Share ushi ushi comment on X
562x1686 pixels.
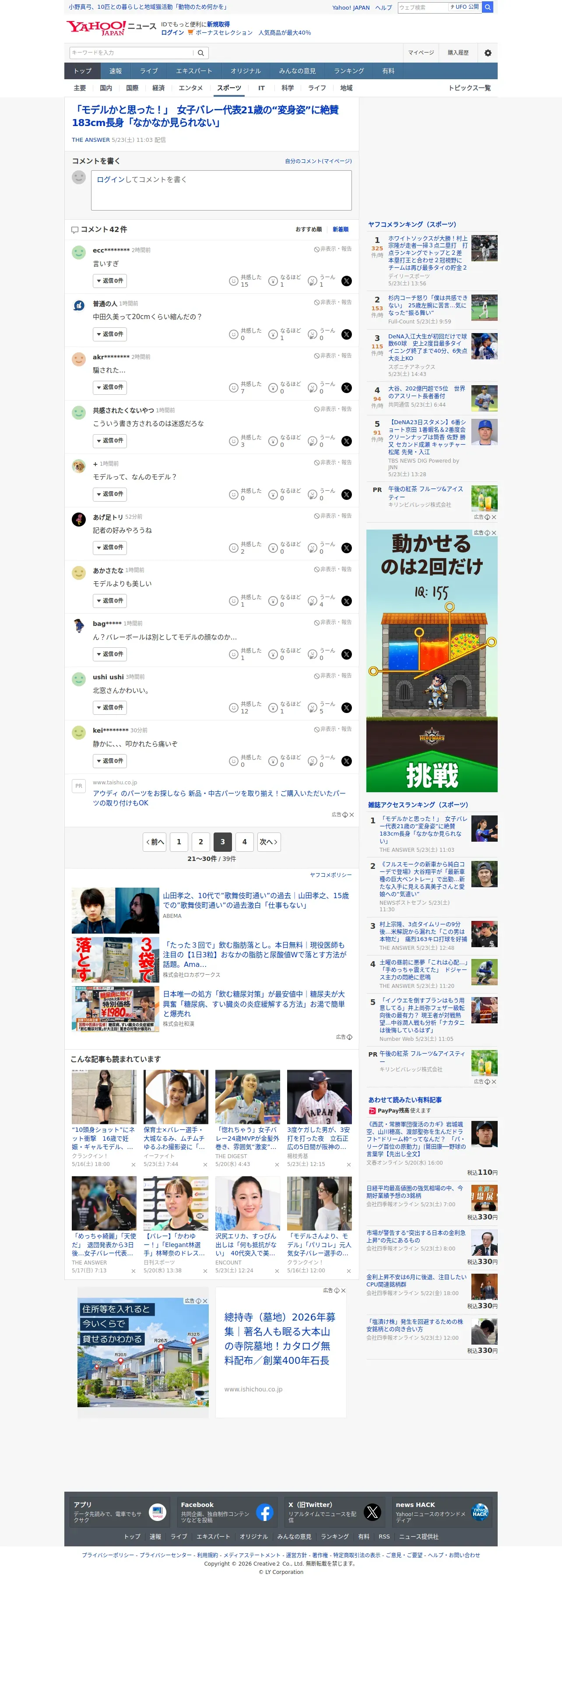[x=347, y=707]
